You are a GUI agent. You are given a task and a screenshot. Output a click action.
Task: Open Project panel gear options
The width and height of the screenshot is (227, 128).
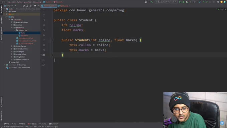click(x=35, y=6)
